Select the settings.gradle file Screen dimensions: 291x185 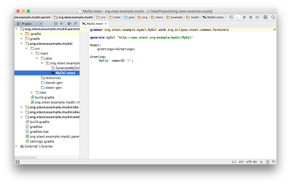(x=40, y=142)
